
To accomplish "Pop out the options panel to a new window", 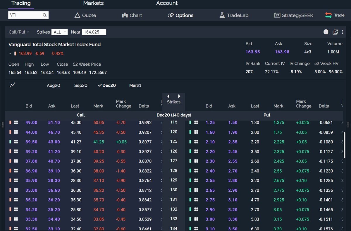I will [335, 32].
